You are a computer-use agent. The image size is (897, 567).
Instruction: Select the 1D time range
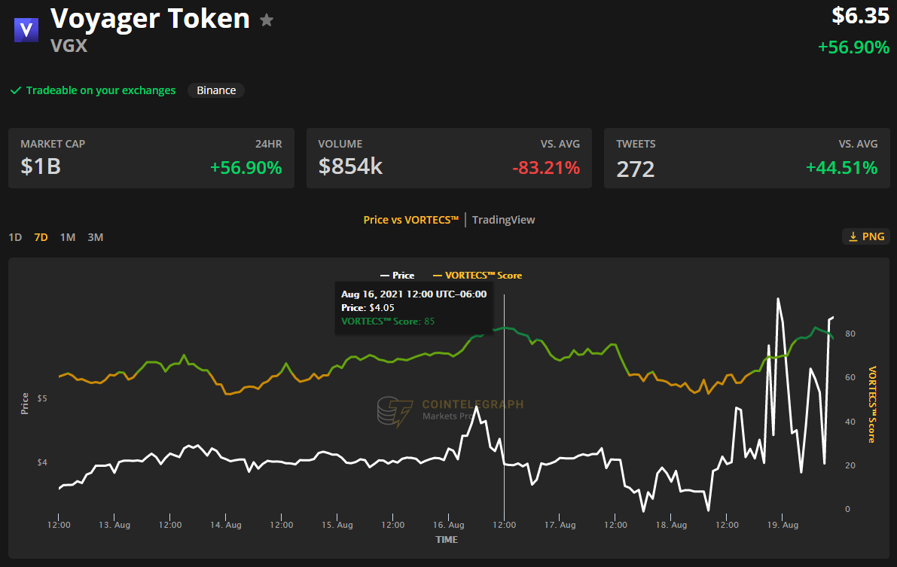[x=15, y=237]
